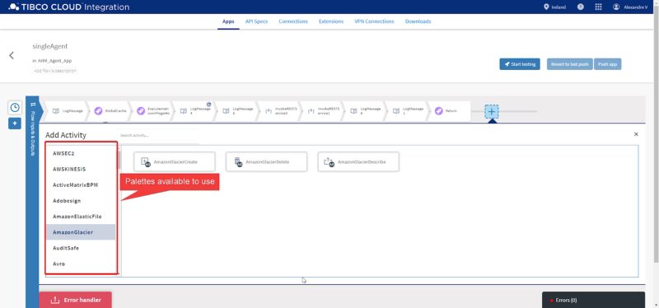Select the Execute plugin activity after GlobalCache
Screen dimensions: 659x308
[x=152, y=111]
